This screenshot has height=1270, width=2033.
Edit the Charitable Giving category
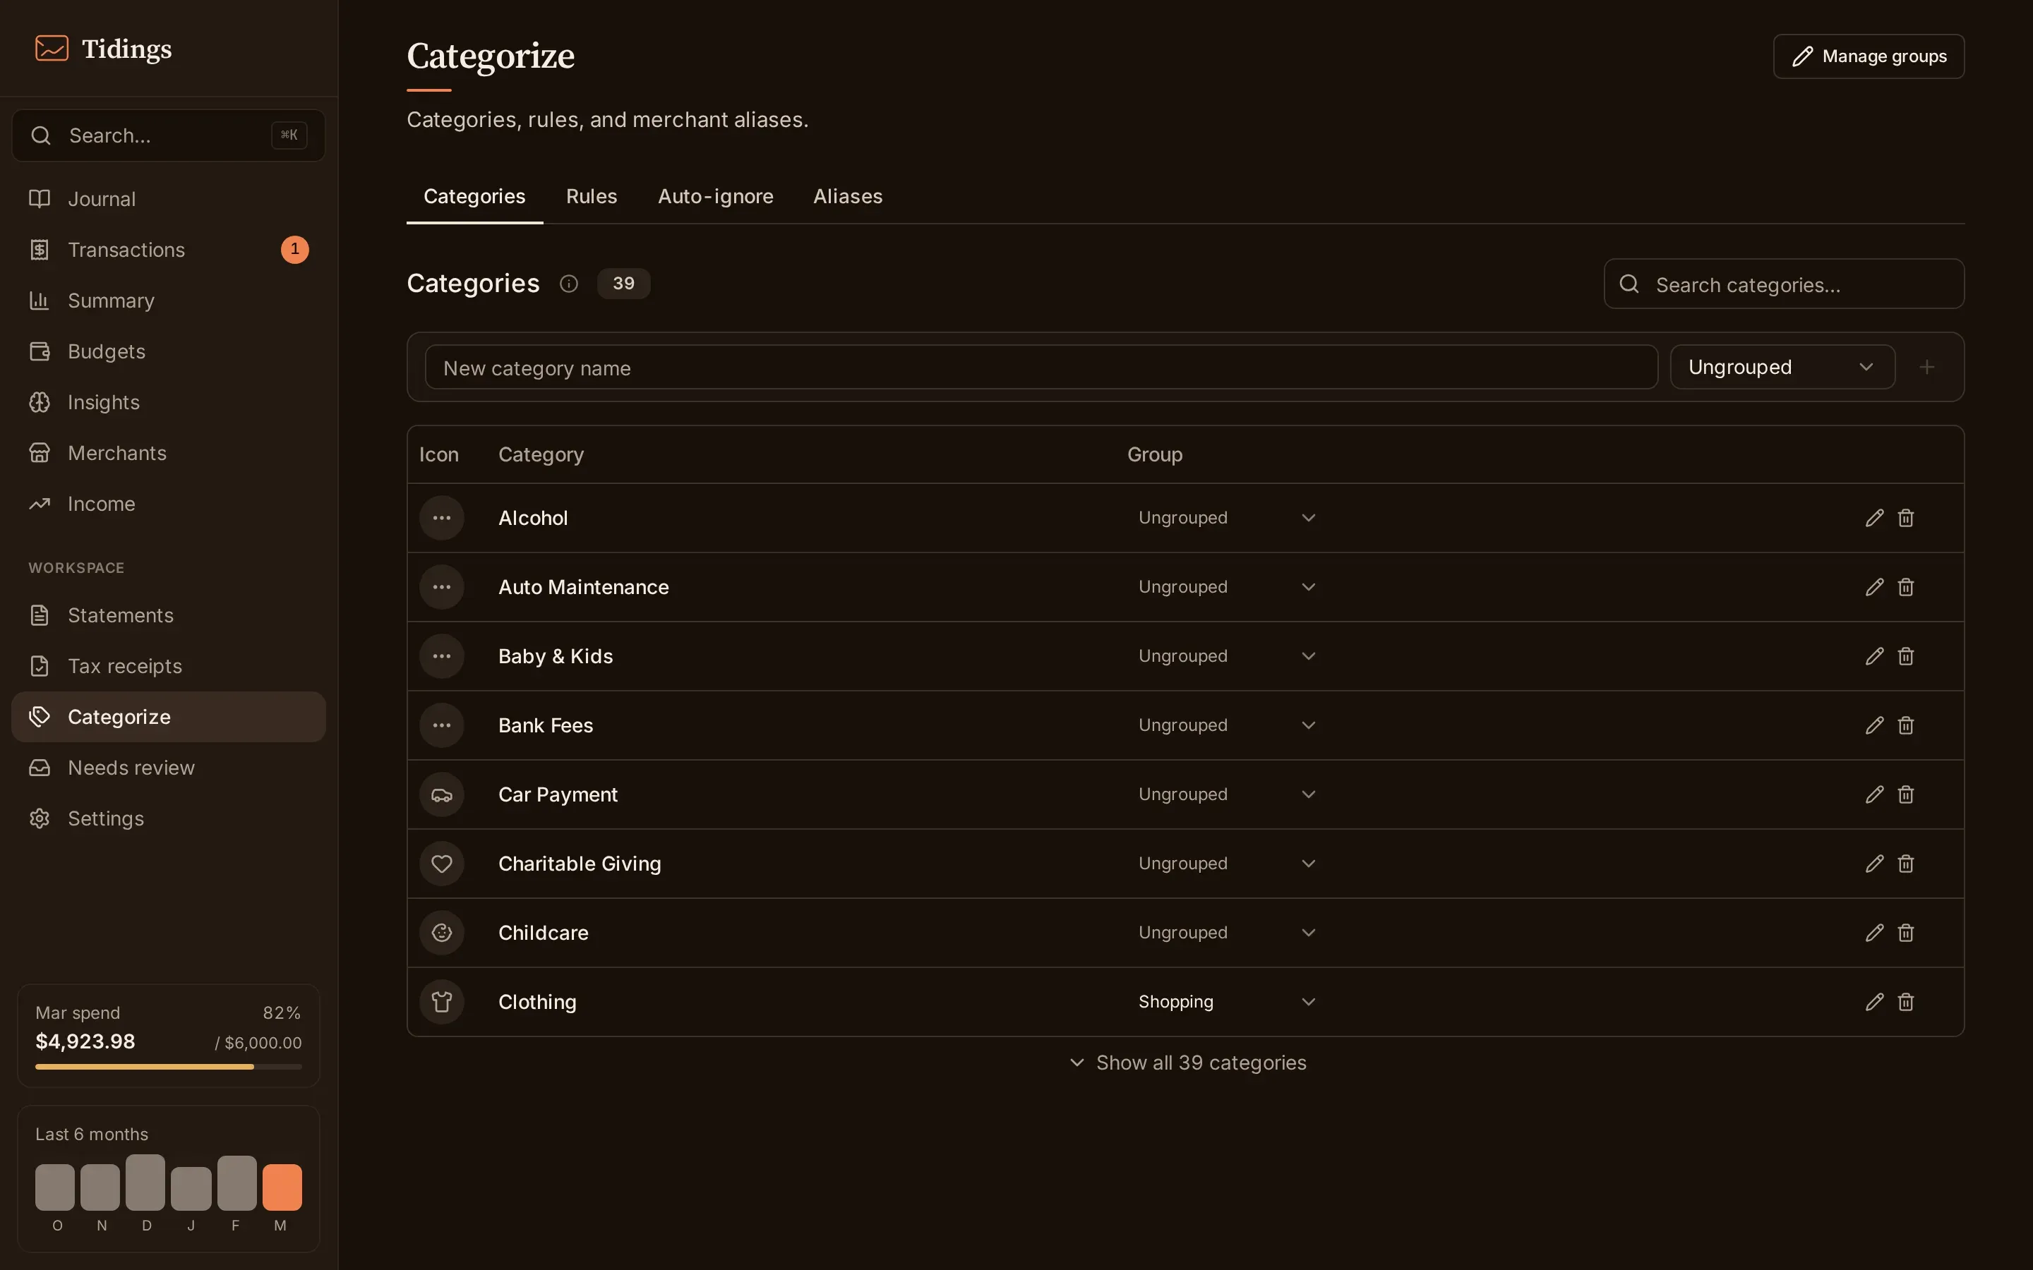pyautogui.click(x=1874, y=864)
